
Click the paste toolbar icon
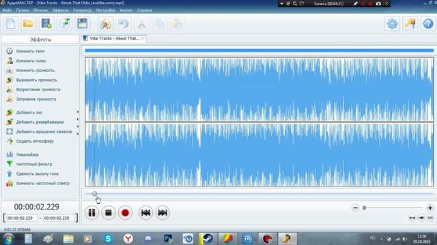178,24
